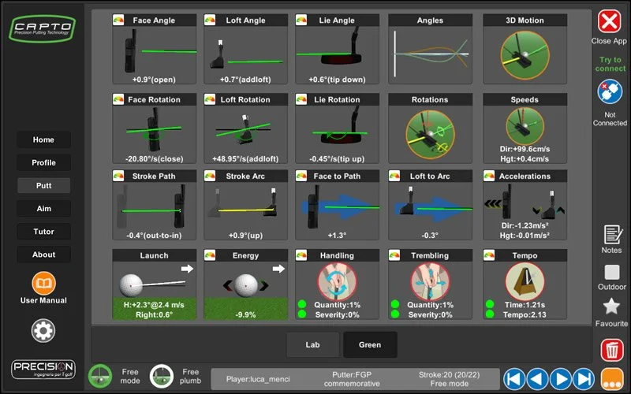The height and width of the screenshot is (394, 631).
Task: Open the Face Rotation panel
Action: pos(154,128)
